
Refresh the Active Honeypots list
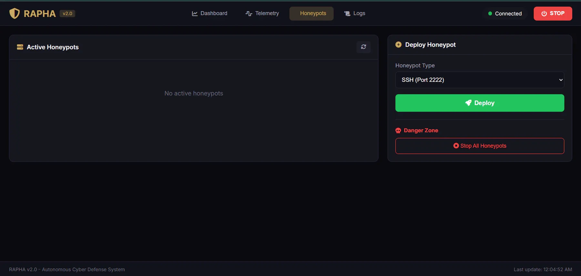pyautogui.click(x=363, y=47)
